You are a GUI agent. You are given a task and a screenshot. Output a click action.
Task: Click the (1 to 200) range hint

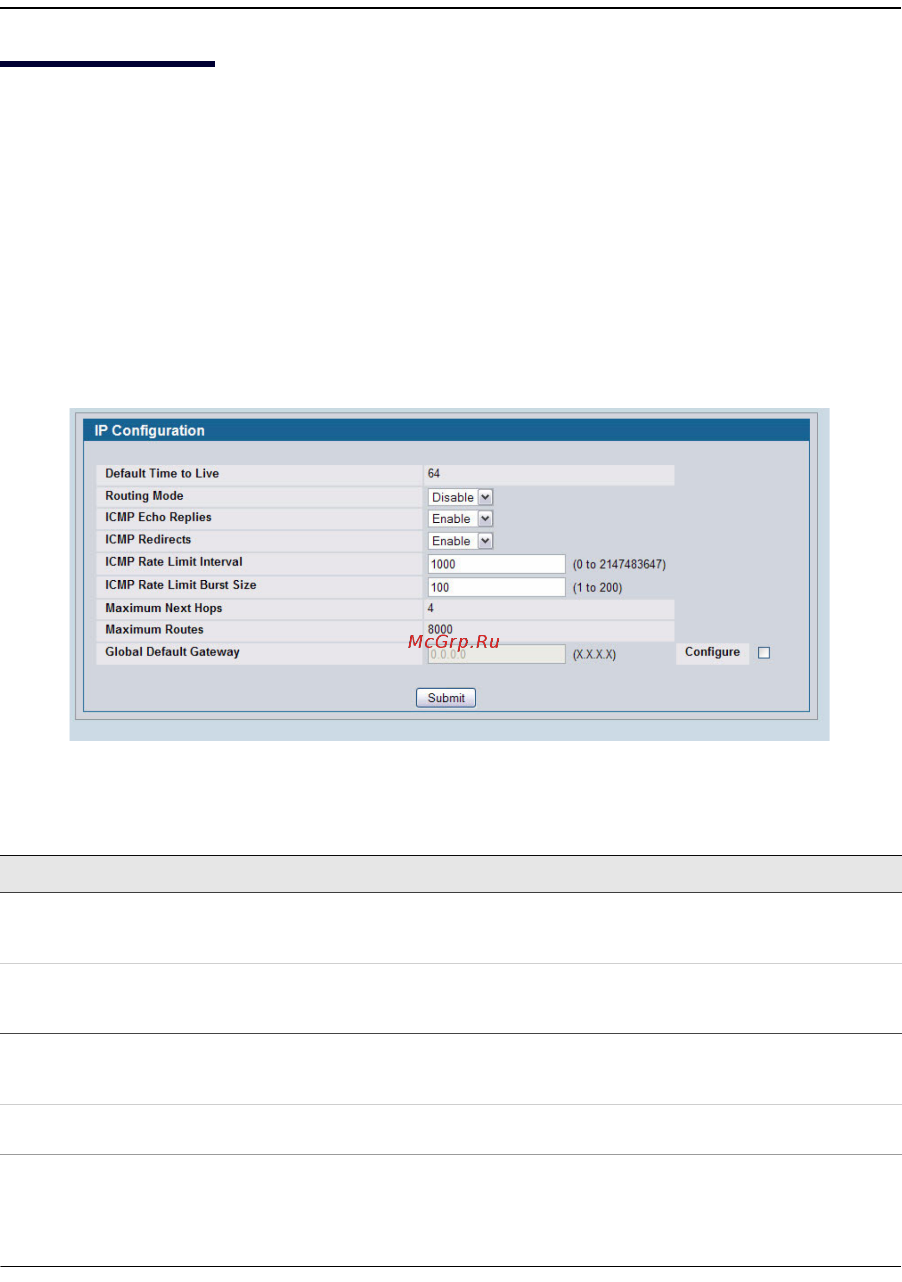coord(597,588)
